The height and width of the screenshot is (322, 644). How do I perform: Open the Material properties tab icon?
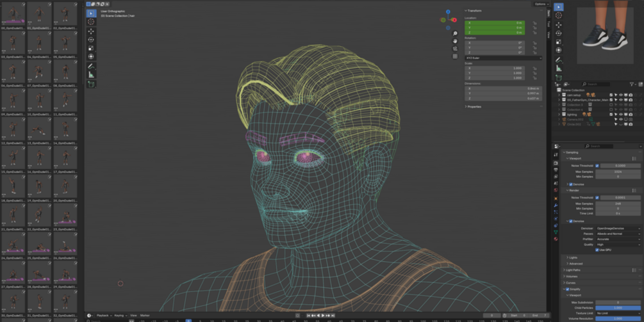point(556,239)
